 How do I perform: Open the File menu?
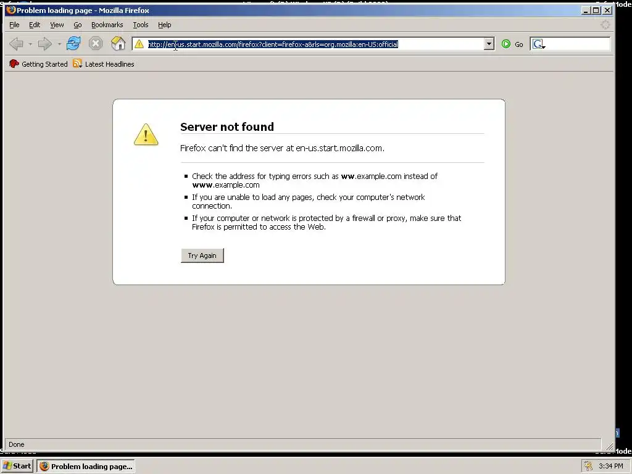(x=15, y=25)
